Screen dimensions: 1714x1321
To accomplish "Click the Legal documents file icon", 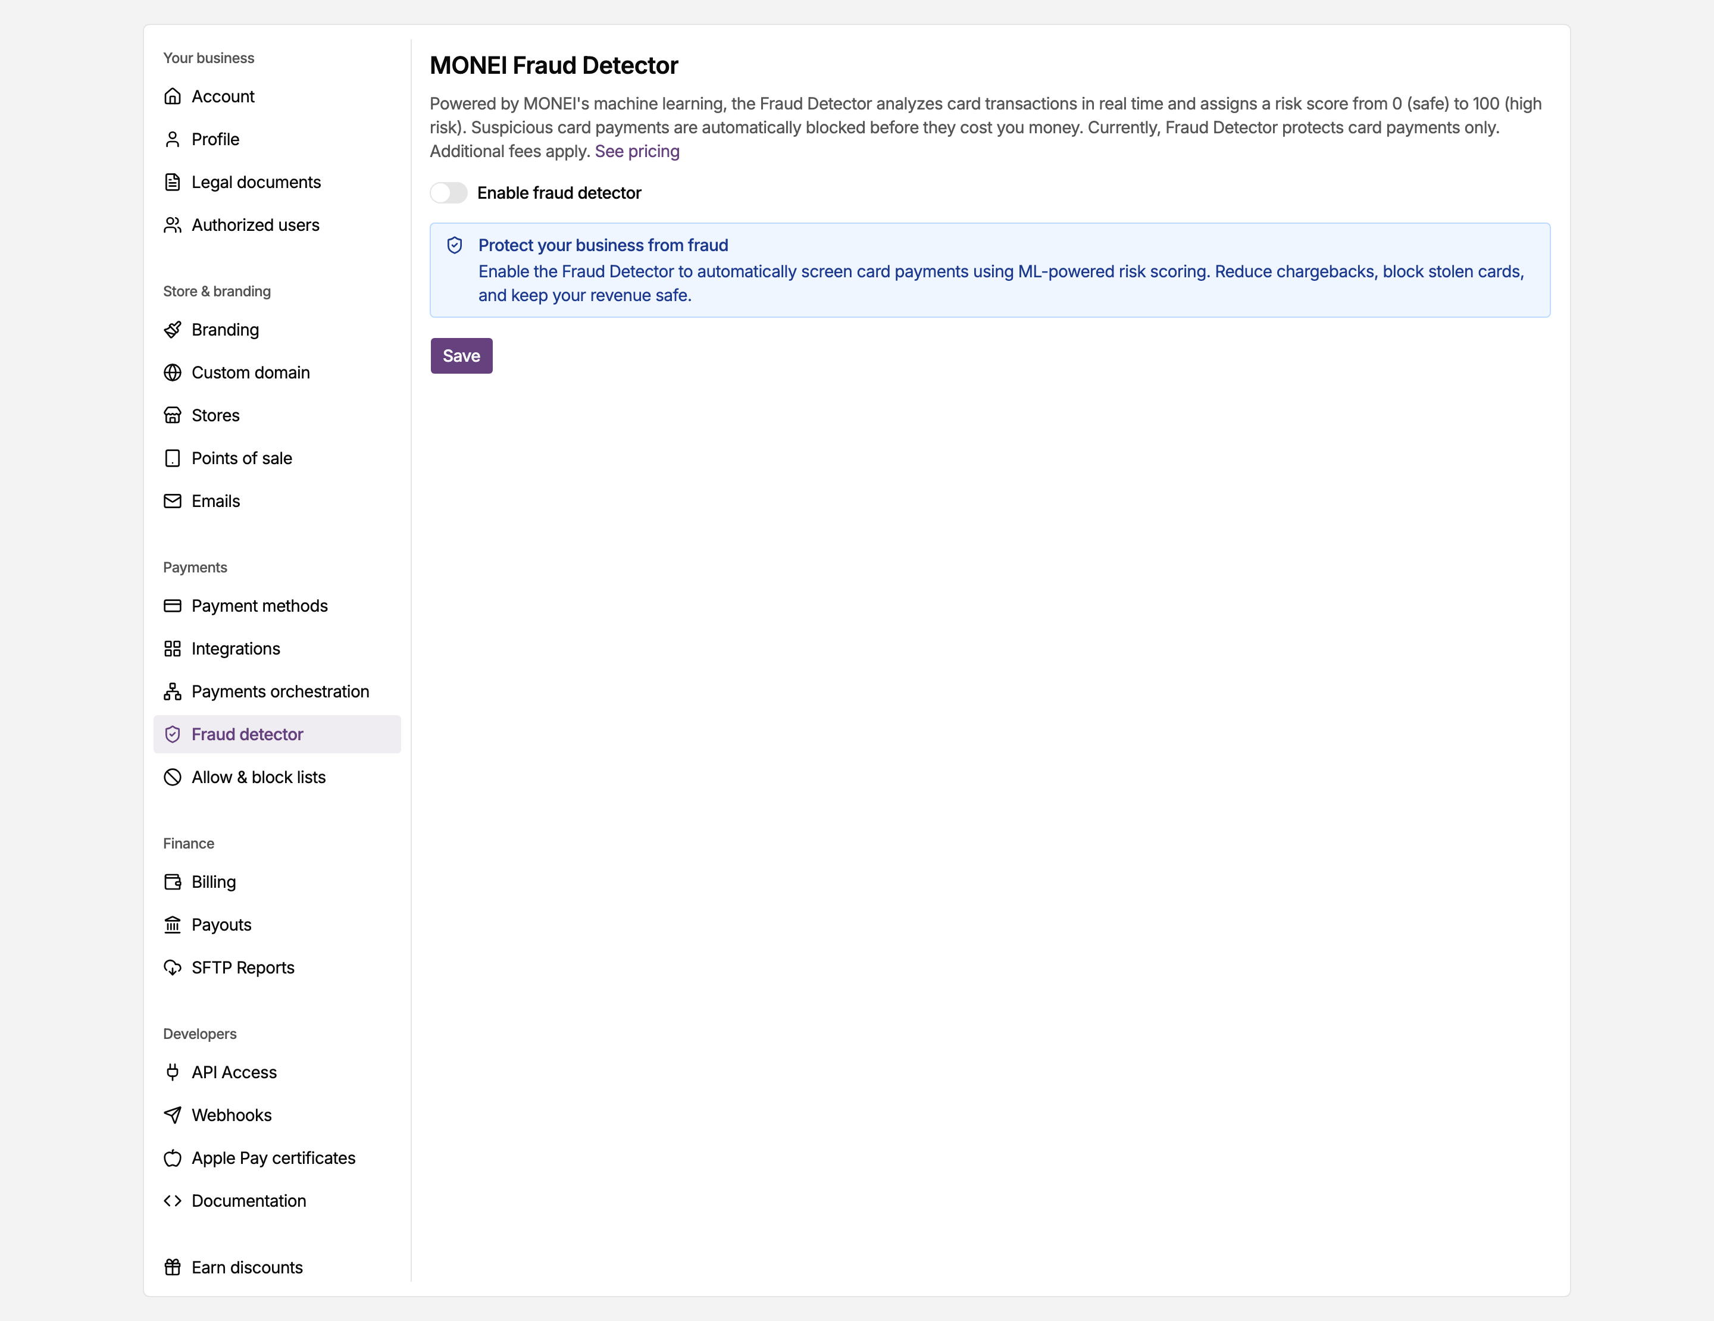I will click(x=173, y=182).
